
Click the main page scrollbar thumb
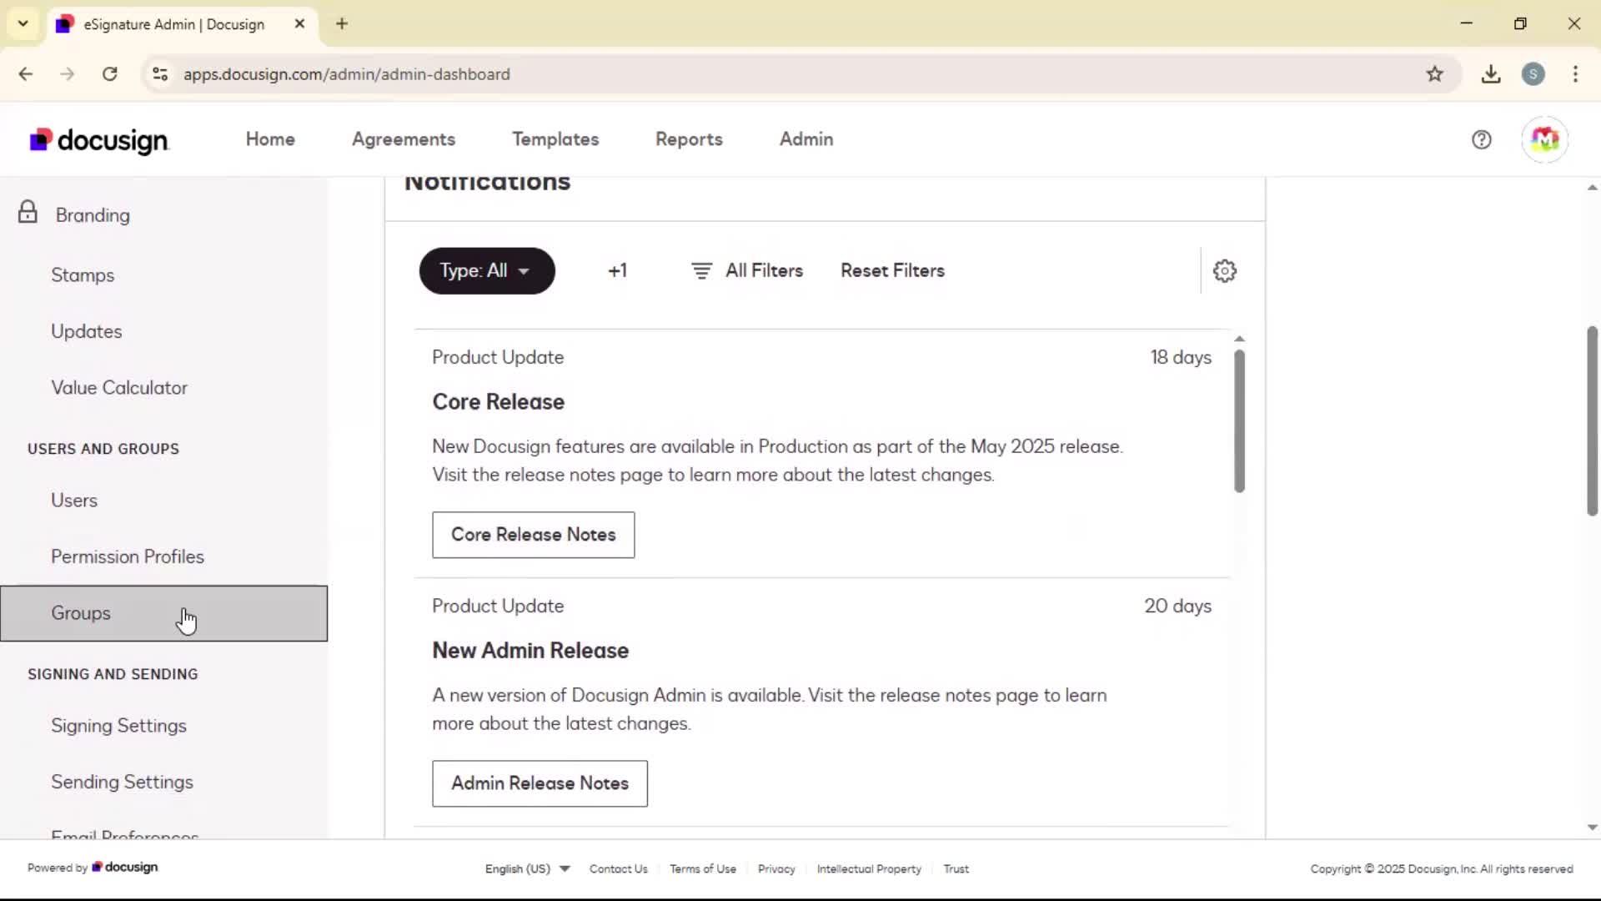(x=1592, y=421)
